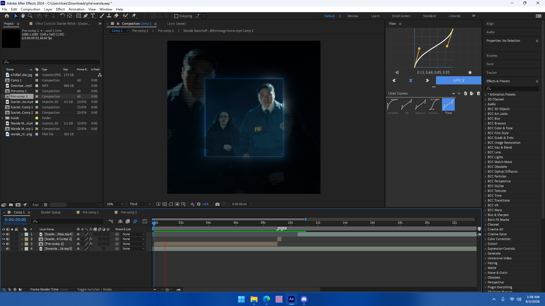The height and width of the screenshot is (306, 545).
Task: Click Toggle Switches / Modes
Action: pyautogui.click(x=95, y=289)
